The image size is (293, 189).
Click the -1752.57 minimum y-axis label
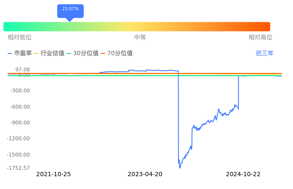point(17,168)
